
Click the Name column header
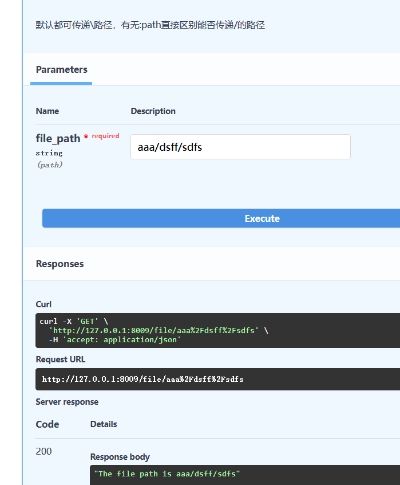pyautogui.click(x=47, y=111)
